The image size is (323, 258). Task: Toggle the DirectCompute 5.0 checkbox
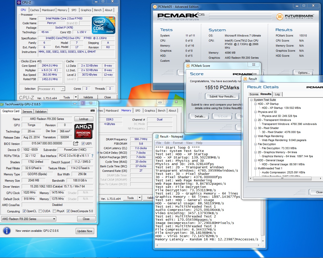[x=68, y=211]
